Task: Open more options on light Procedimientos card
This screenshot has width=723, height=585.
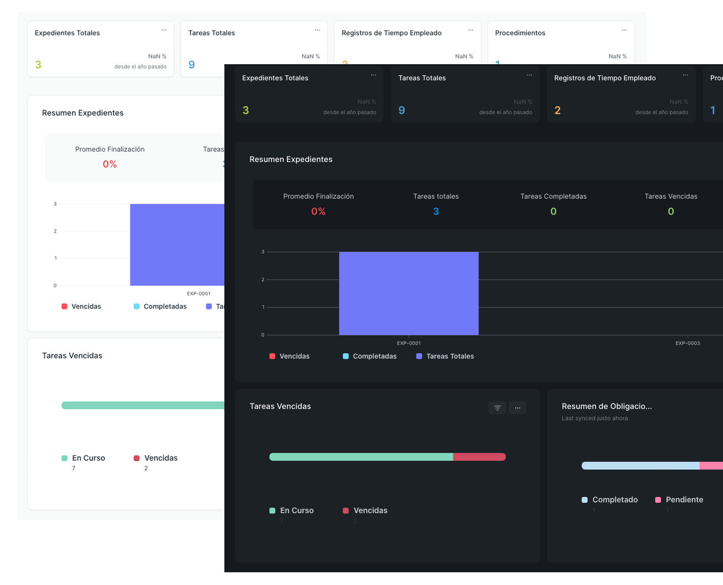Action: [624, 30]
